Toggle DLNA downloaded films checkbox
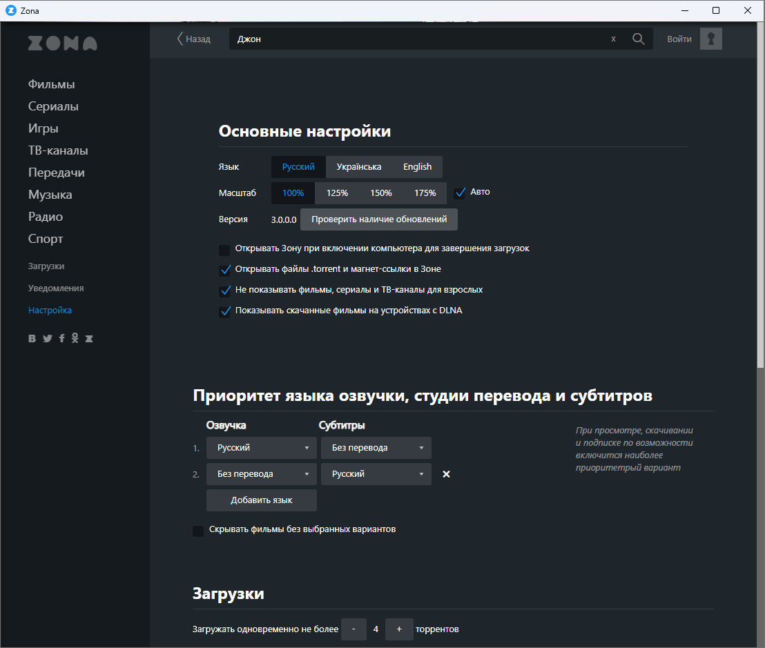Image resolution: width=765 pixels, height=648 pixels. (224, 311)
